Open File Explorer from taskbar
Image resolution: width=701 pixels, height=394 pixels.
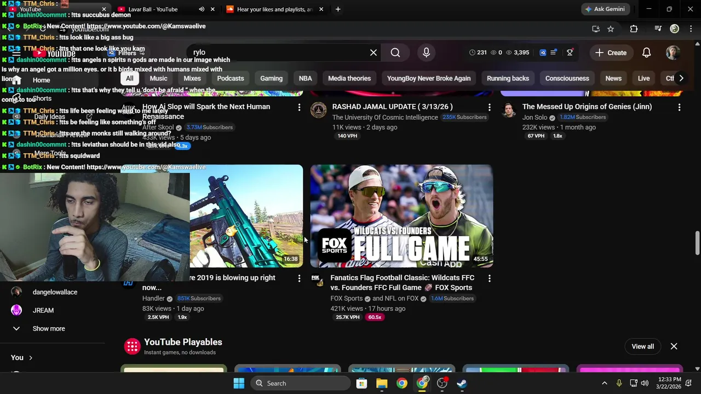tap(382, 383)
